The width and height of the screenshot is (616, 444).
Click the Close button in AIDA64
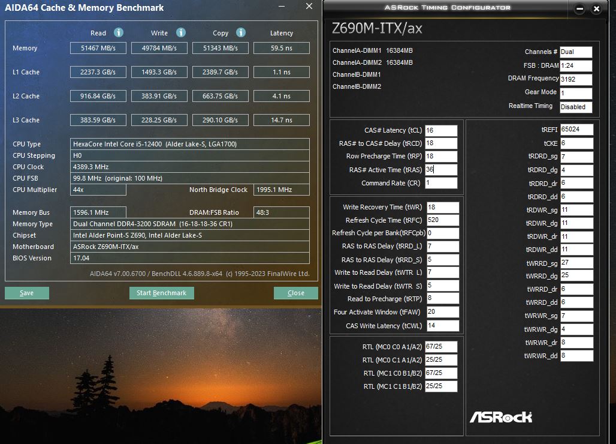296,293
